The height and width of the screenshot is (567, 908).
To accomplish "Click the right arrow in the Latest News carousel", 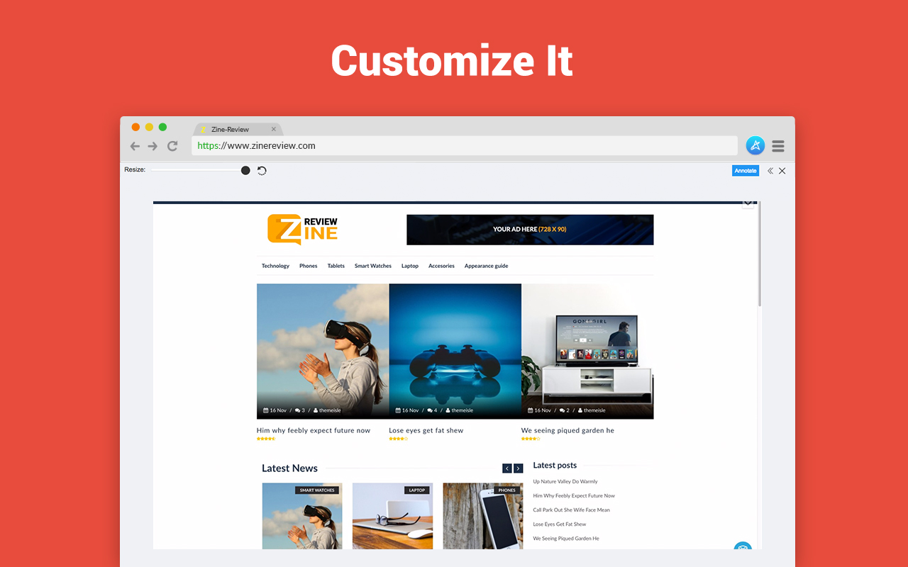I will [518, 468].
